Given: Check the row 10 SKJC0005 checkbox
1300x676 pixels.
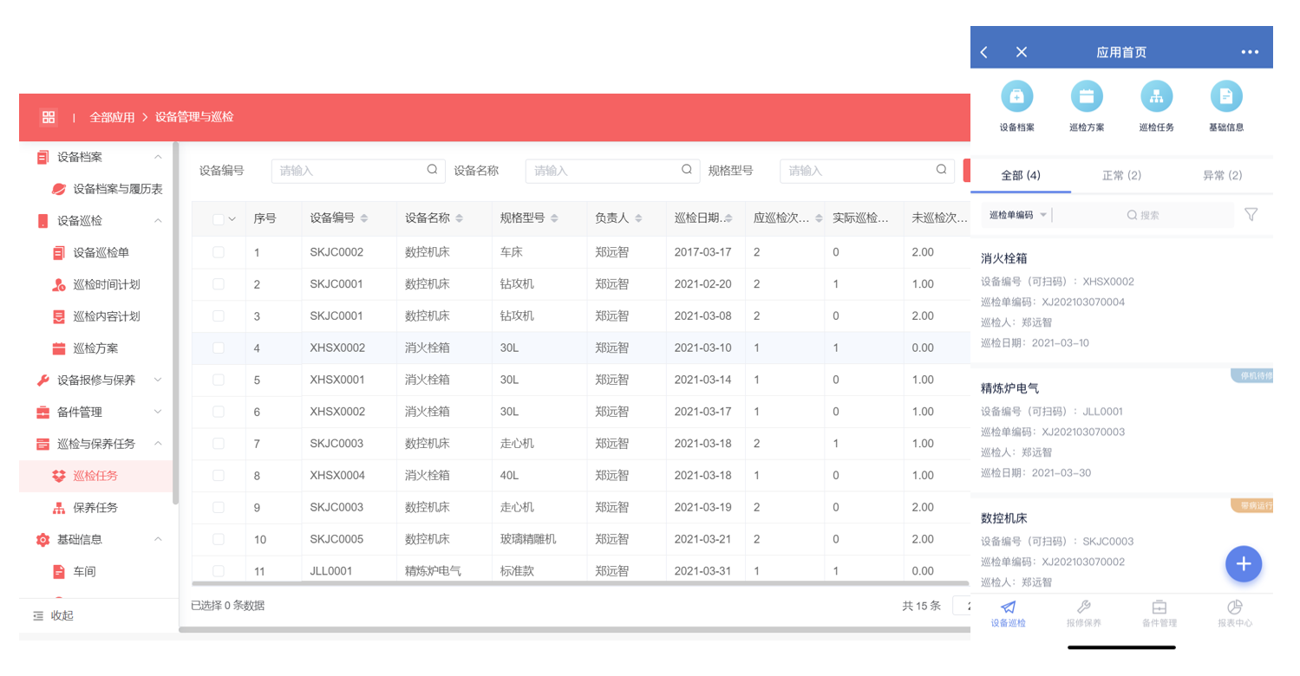Looking at the screenshot, I should pyautogui.click(x=219, y=539).
